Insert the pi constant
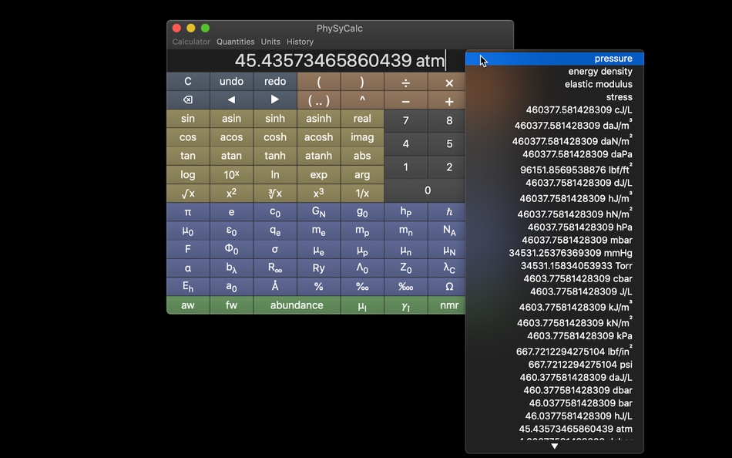 click(x=188, y=212)
